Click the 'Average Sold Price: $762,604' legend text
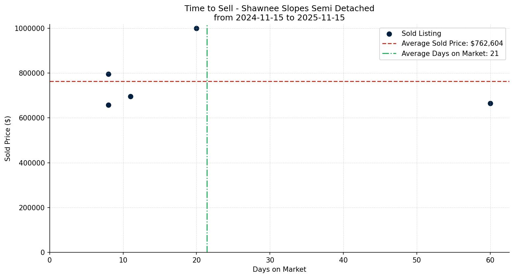 click(452, 44)
